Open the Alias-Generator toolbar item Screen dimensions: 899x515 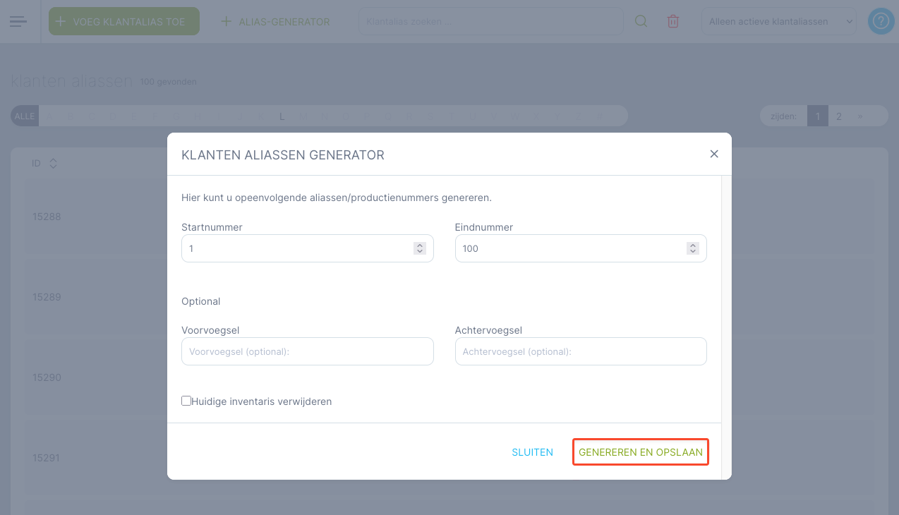(x=276, y=21)
